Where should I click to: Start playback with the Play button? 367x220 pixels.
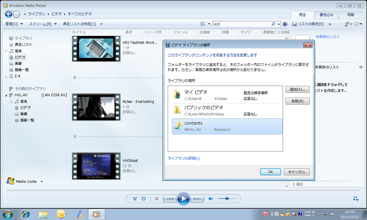click(183, 199)
